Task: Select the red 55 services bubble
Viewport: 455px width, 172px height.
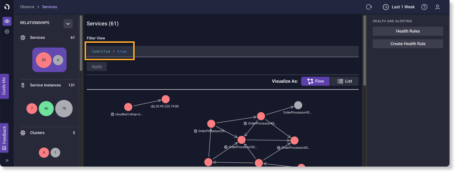Action: click(44, 60)
